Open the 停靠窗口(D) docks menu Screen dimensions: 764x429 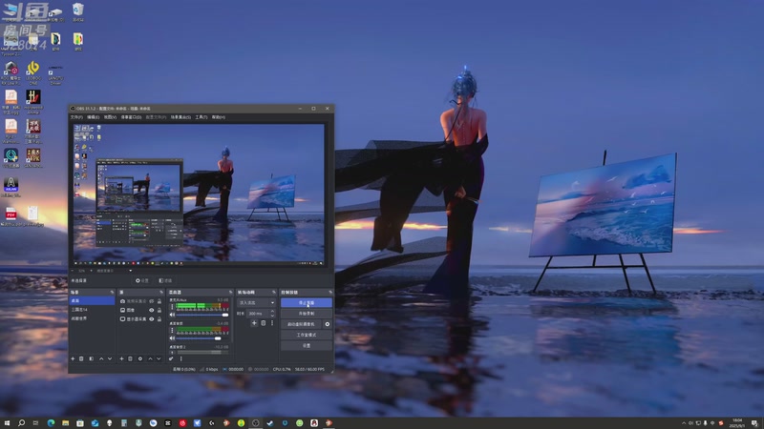131,117
